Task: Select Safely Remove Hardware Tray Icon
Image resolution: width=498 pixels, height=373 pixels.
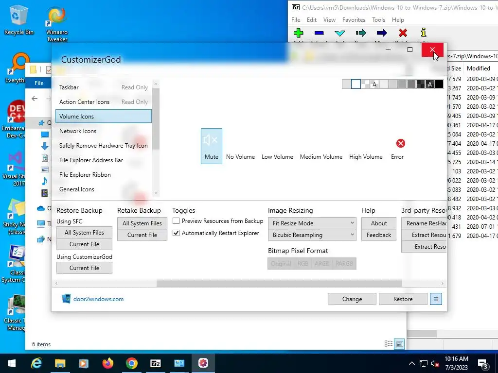Action: (x=103, y=145)
